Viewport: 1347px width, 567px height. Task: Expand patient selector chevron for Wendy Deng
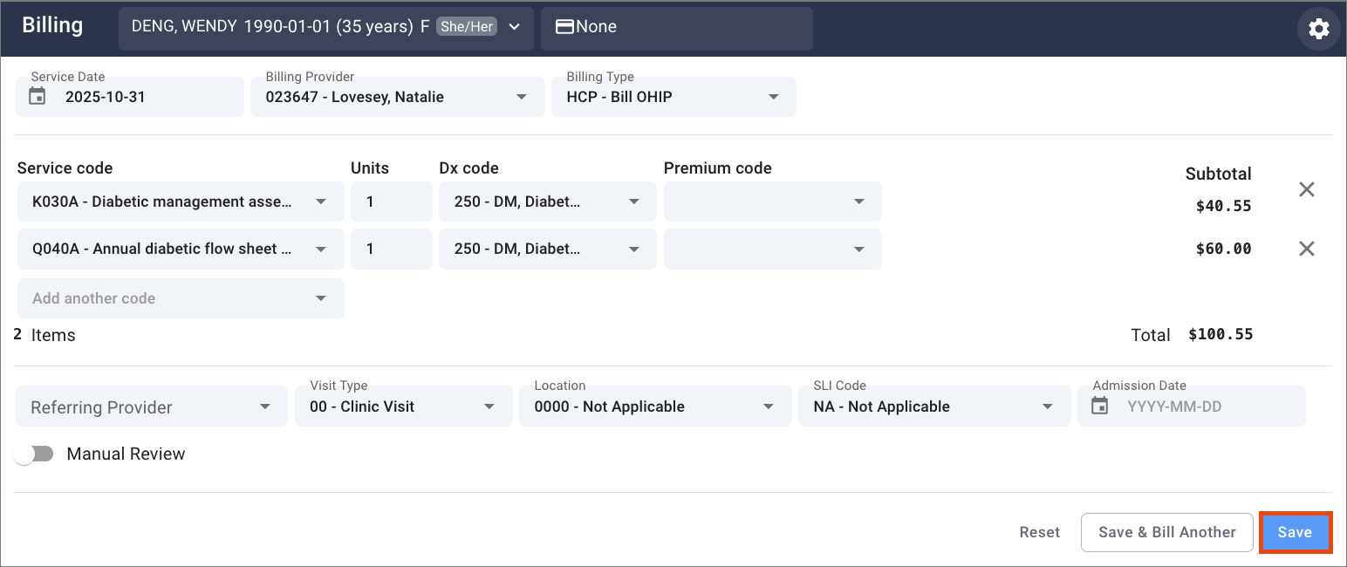pos(515,27)
